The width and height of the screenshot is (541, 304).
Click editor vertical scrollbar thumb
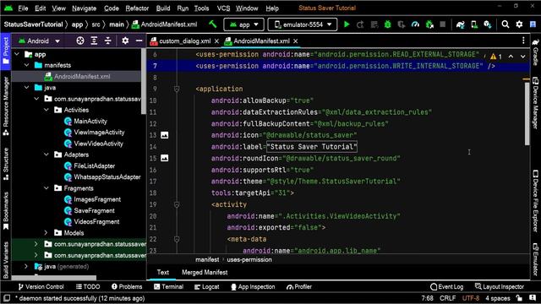pos(527,114)
